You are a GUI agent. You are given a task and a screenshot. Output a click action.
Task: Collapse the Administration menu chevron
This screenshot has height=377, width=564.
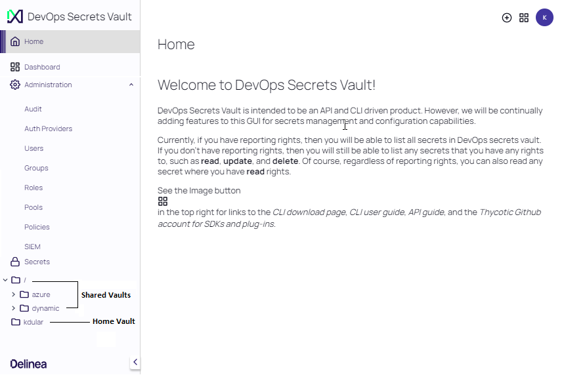(131, 85)
